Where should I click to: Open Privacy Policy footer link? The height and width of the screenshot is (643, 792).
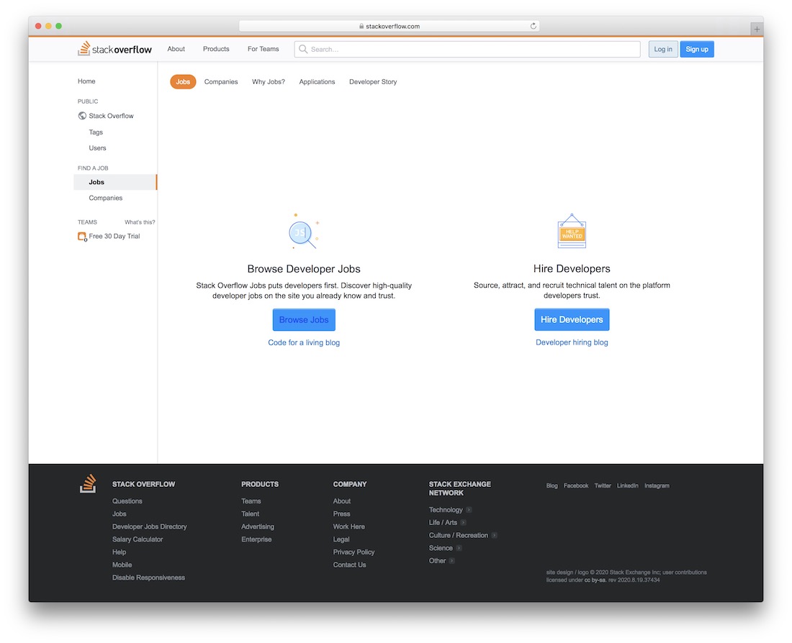click(x=354, y=552)
